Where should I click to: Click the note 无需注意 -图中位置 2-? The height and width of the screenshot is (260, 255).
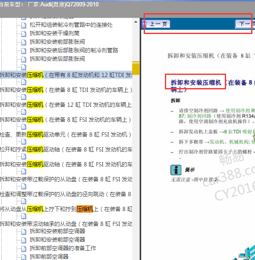point(196,180)
